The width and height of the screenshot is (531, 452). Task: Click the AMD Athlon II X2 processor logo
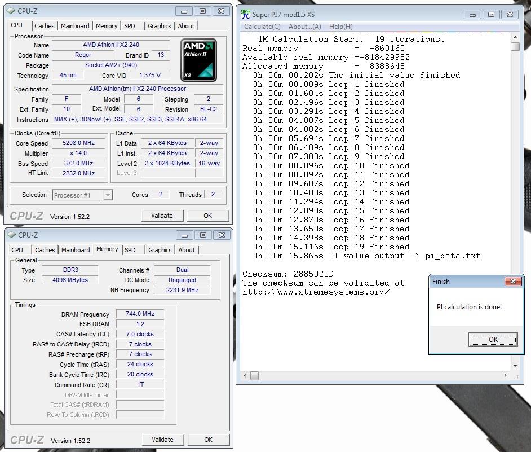point(198,60)
